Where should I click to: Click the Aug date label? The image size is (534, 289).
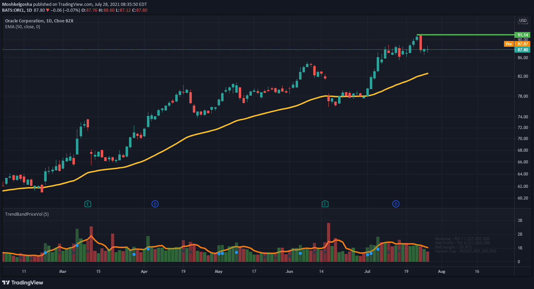[442, 271]
